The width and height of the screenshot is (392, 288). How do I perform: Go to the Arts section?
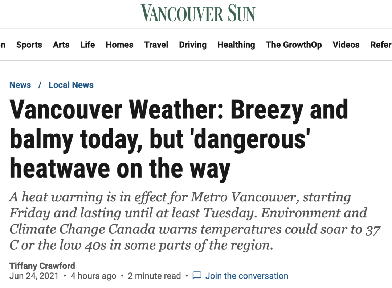tap(61, 45)
